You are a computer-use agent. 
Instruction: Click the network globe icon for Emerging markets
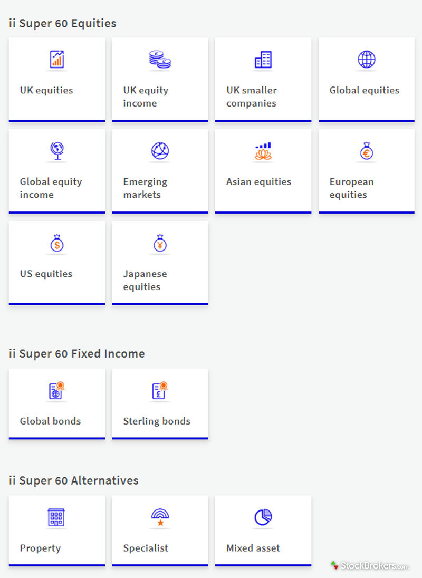point(159,151)
